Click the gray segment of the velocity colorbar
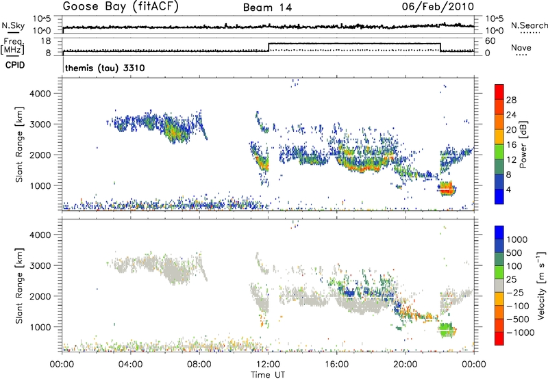This screenshot has width=548, height=379. click(x=499, y=285)
